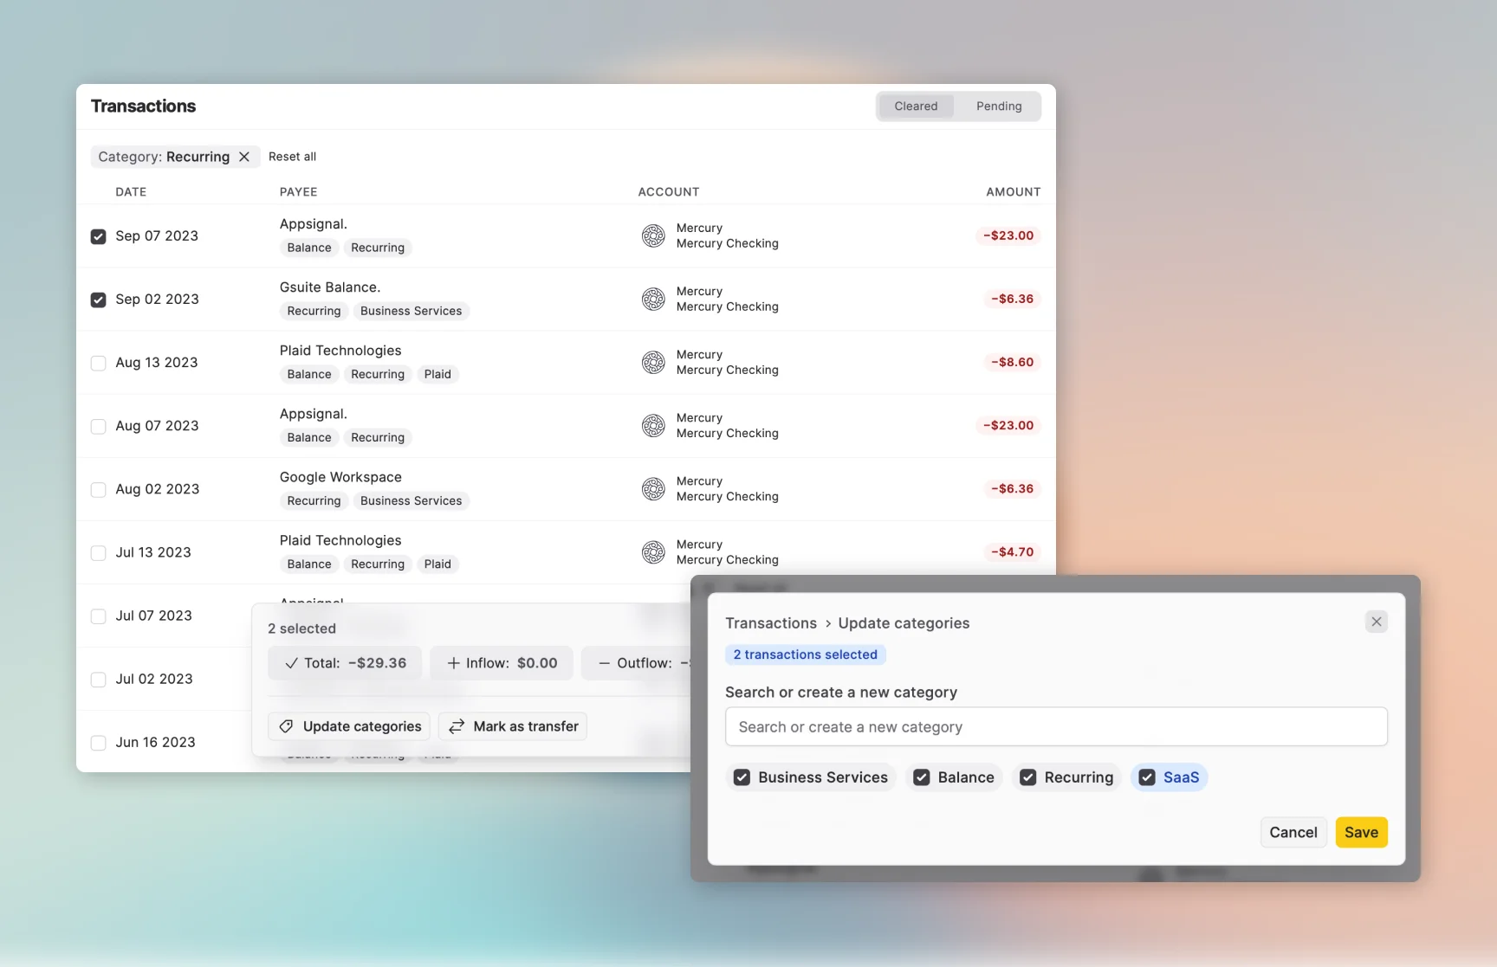Uncheck the Sep 07 2023 transaction checkbox
The width and height of the screenshot is (1497, 967).
click(99, 236)
